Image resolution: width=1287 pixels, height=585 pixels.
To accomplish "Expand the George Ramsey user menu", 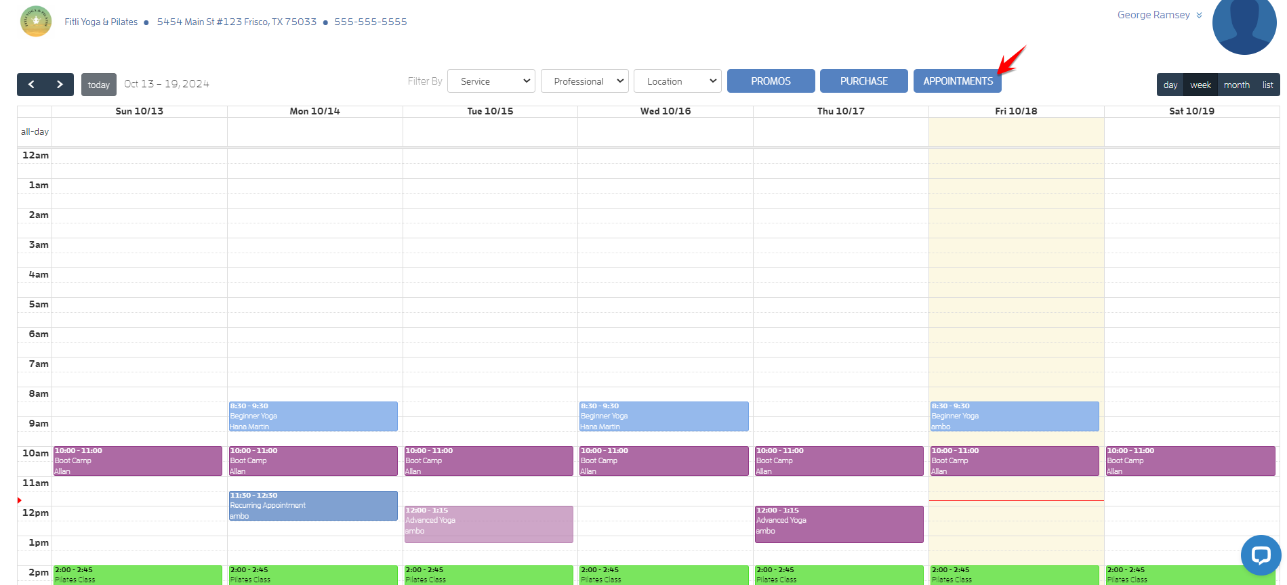I will click(x=1160, y=15).
